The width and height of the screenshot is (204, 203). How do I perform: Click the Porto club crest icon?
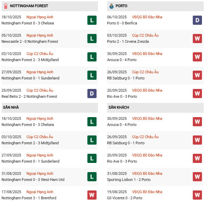[x=112, y=6]
